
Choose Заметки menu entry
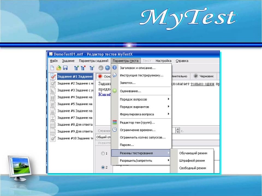click(141, 83)
